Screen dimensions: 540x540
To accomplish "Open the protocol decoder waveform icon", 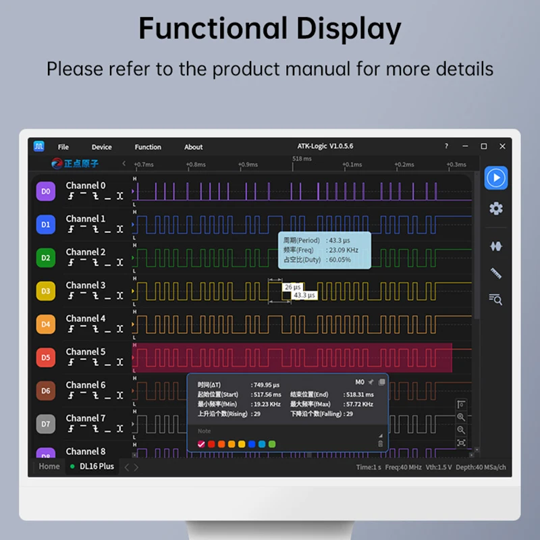I will [x=495, y=246].
